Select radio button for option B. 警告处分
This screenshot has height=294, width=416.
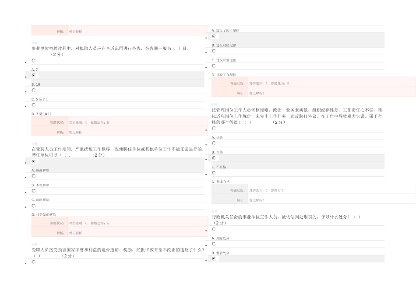pos(214,244)
